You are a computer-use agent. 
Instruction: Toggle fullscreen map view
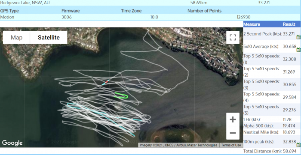(x=233, y=37)
